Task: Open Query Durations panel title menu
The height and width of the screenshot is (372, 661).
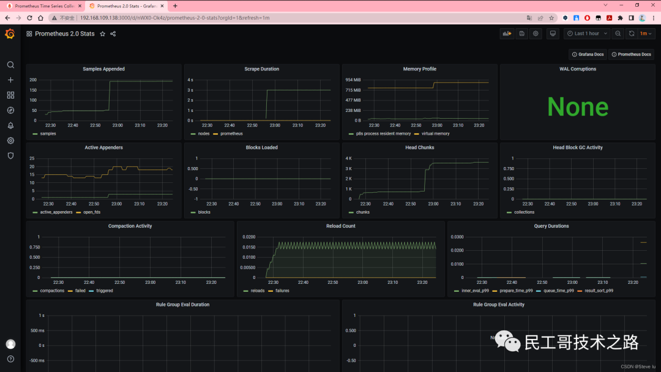Action: coord(551,226)
